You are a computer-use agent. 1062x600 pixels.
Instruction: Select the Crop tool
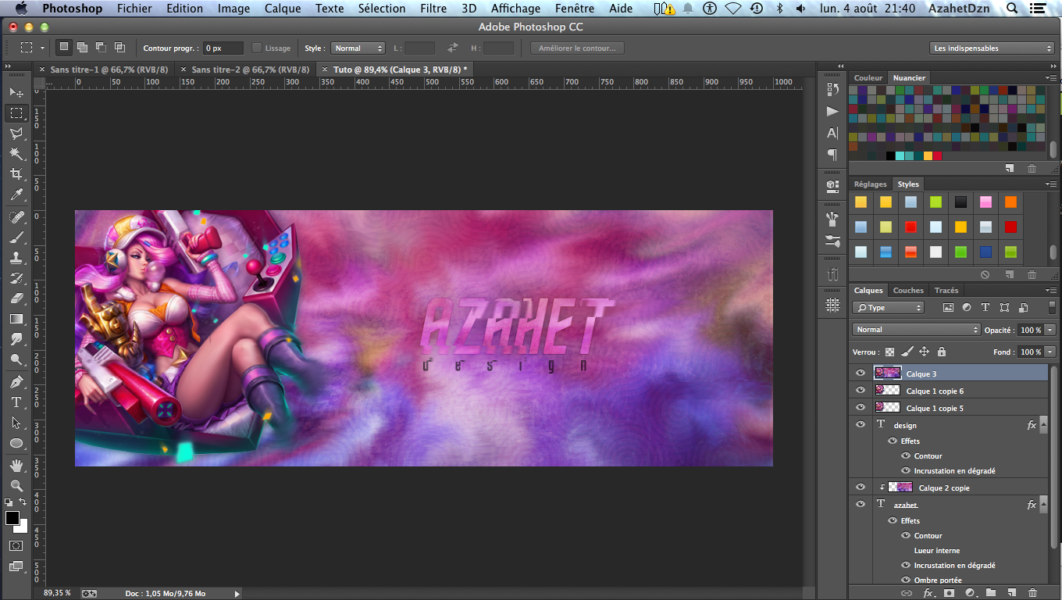pos(16,174)
